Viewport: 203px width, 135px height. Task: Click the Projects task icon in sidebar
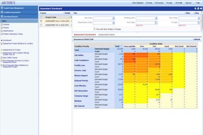2,28
